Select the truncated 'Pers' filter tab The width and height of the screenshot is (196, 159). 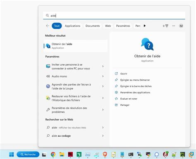[137, 26]
